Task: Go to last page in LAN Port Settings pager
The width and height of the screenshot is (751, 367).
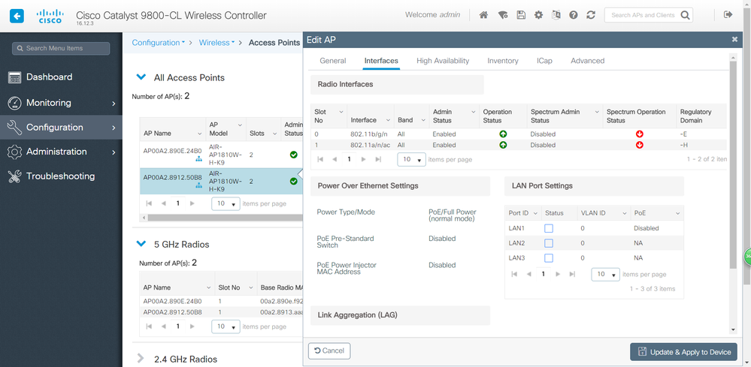Action: click(572, 274)
